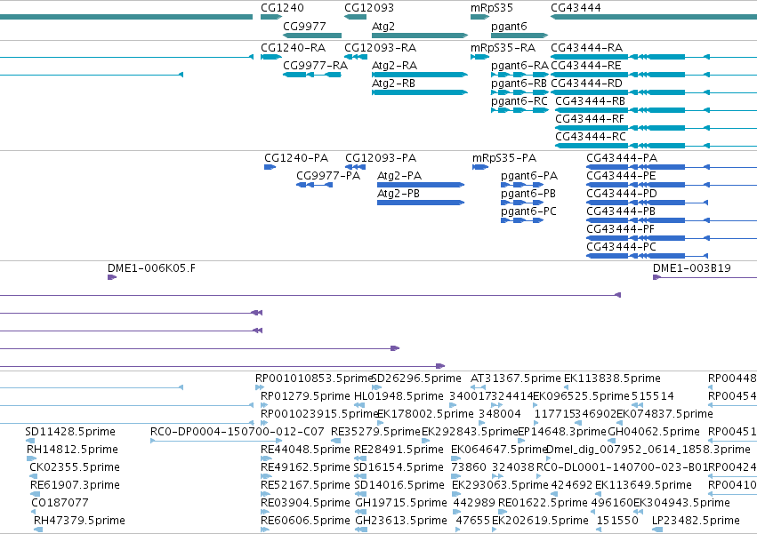This screenshot has width=757, height=534.
Task: Click the CG43444-RC transcript label
Action: (x=591, y=137)
